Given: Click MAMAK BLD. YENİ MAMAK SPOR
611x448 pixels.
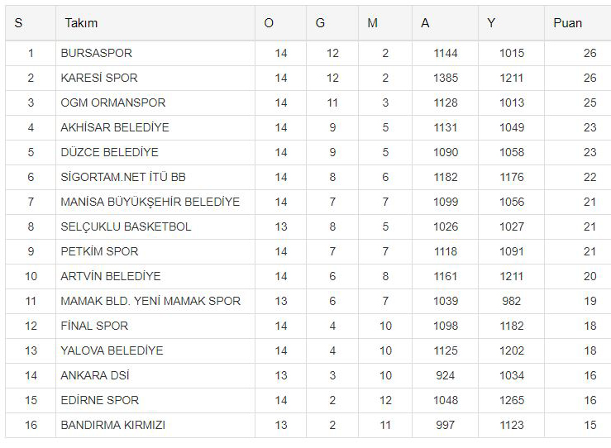Looking at the screenshot, I should [150, 301].
